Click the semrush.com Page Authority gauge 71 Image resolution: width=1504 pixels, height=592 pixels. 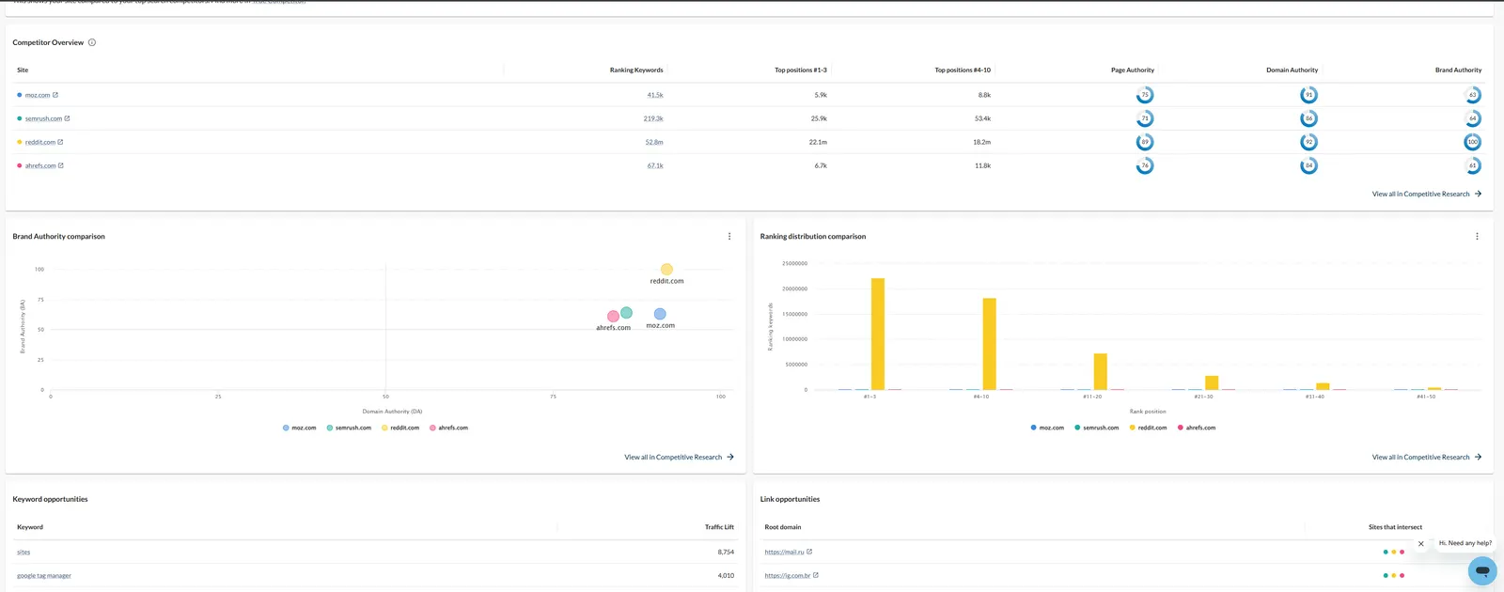pos(1145,118)
